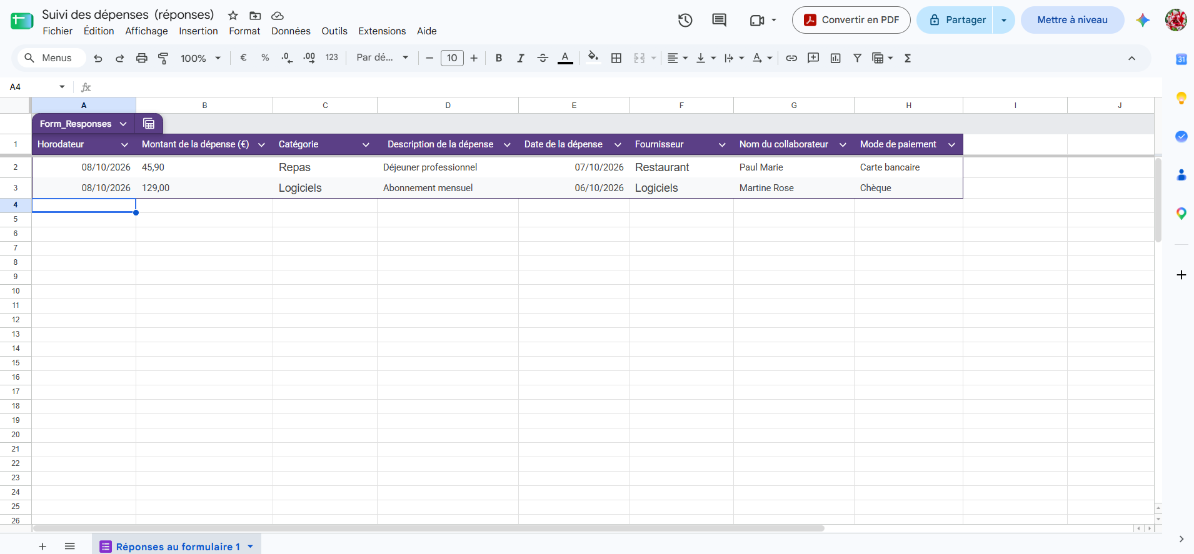Click the redo arrow icon
The width and height of the screenshot is (1194, 554).
(x=119, y=58)
